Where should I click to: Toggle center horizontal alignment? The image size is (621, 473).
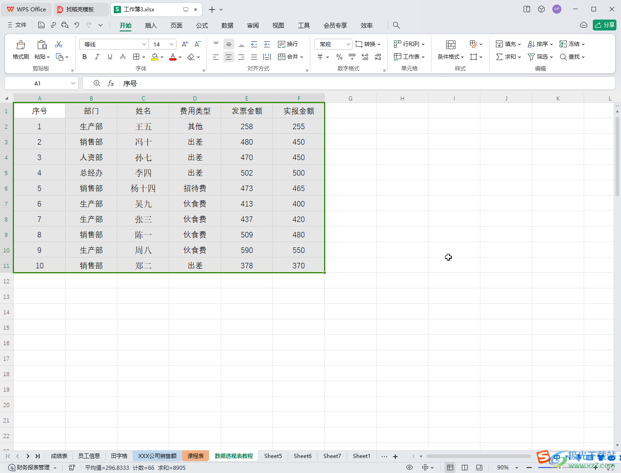click(229, 57)
